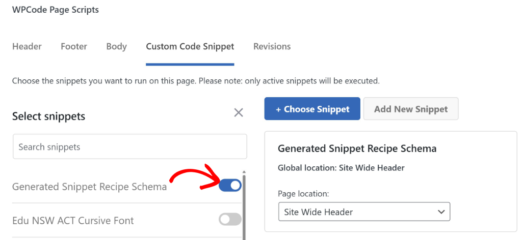Disable the Generated Snippet Recipe Schema toggle

(230, 186)
